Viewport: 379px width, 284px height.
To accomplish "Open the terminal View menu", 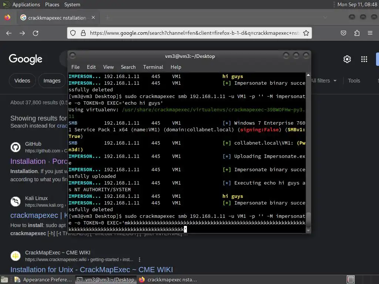I will (x=108, y=67).
